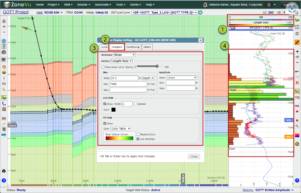Click the 'Interp #2' interpretation label

[x=102, y=12]
